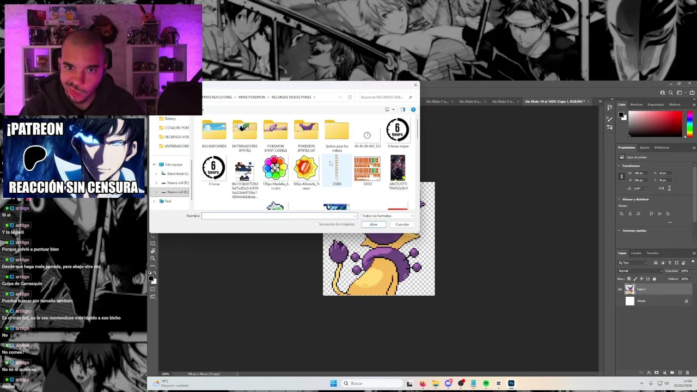Viewport: 697px width, 392px height.
Task: Open the view options dropdown in dialog
Action: pyautogui.click(x=393, y=109)
